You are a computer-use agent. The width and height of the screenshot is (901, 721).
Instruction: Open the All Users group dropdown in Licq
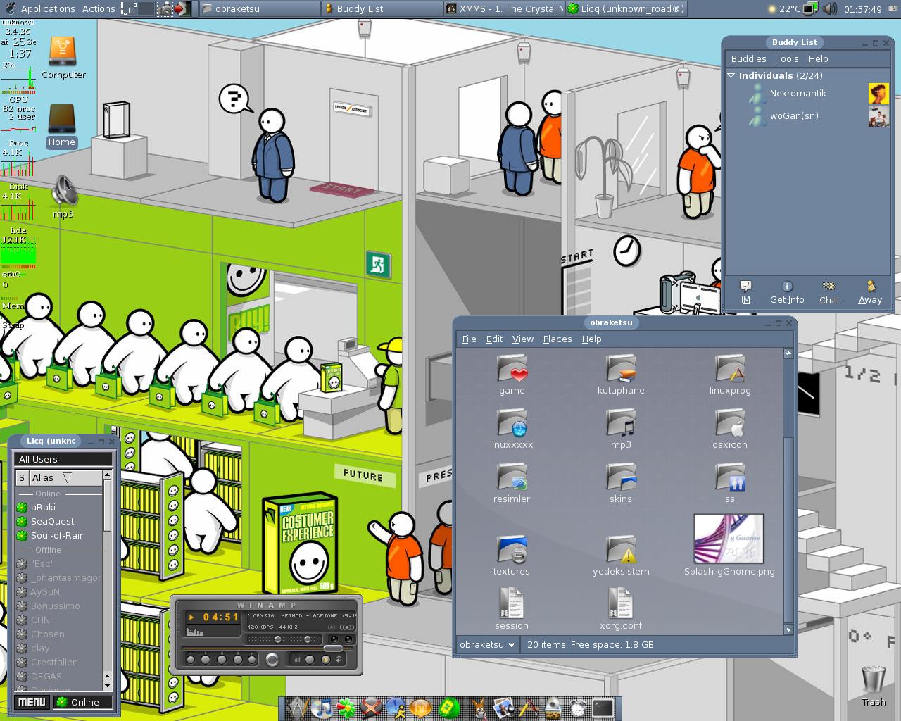[x=64, y=459]
